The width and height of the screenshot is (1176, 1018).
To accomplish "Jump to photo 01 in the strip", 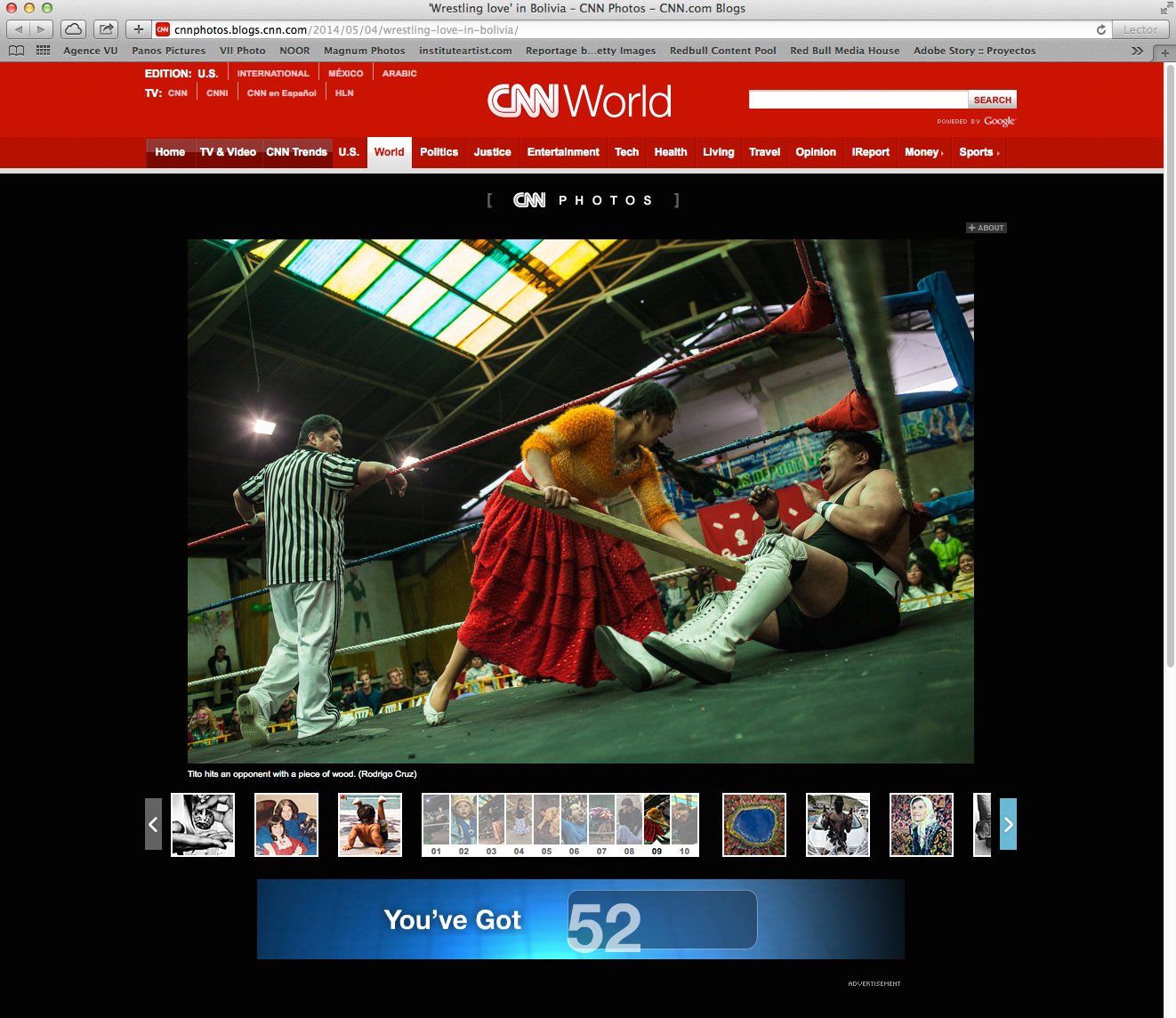I will coord(436,825).
